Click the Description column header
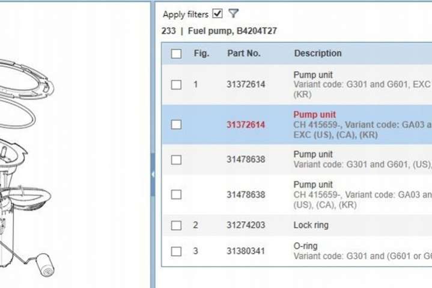Screen dimensions: 432x288 (x=317, y=54)
